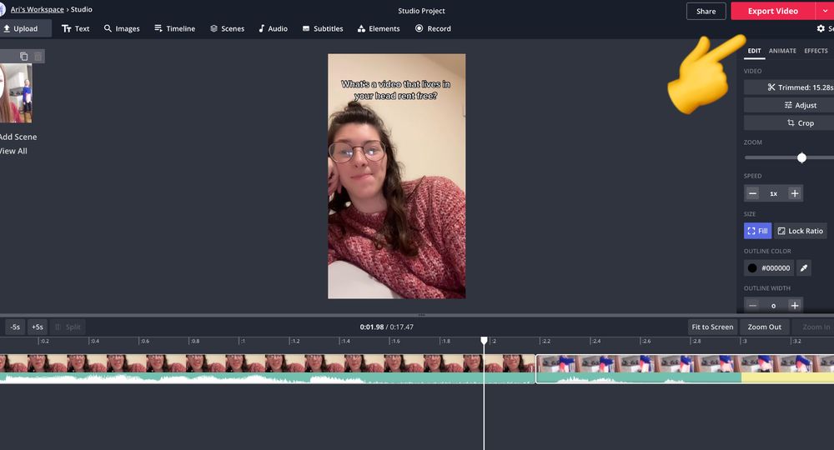834x450 pixels.
Task: Open the Export Video dropdown arrow
Action: [x=824, y=12]
